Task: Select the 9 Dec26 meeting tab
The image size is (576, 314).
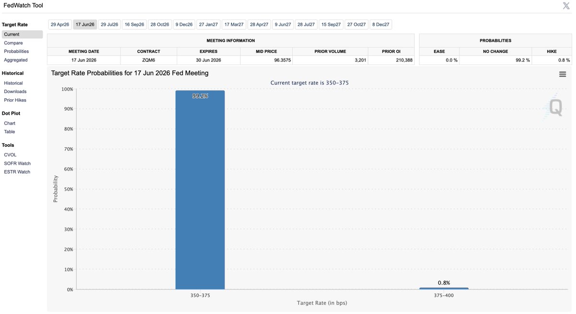Action: pyautogui.click(x=183, y=24)
